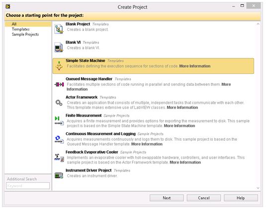This screenshot has height=210, width=266.
Task: Select the Sample Projects category filter
Action: click(25, 34)
